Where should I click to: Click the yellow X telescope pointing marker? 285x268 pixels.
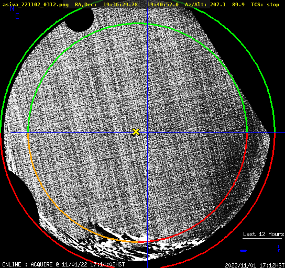[136, 132]
